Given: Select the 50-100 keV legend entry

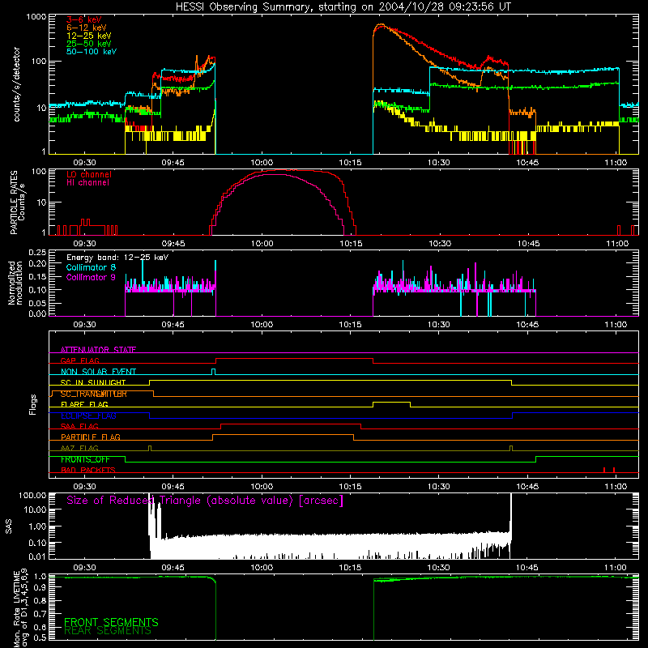Looking at the screenshot, I should tap(92, 51).
